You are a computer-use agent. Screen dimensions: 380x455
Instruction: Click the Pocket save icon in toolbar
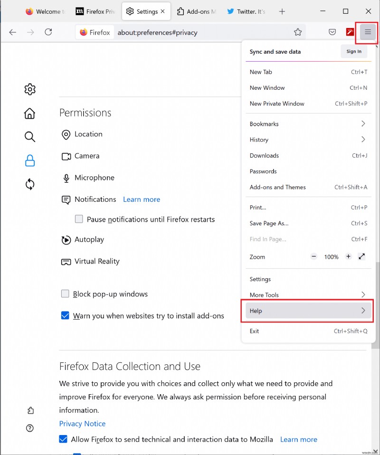pyautogui.click(x=332, y=32)
